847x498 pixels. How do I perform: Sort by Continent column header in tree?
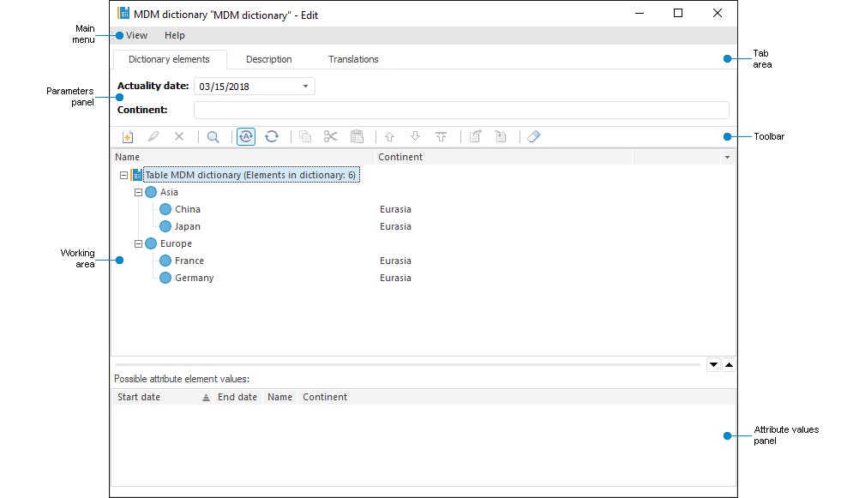click(503, 157)
